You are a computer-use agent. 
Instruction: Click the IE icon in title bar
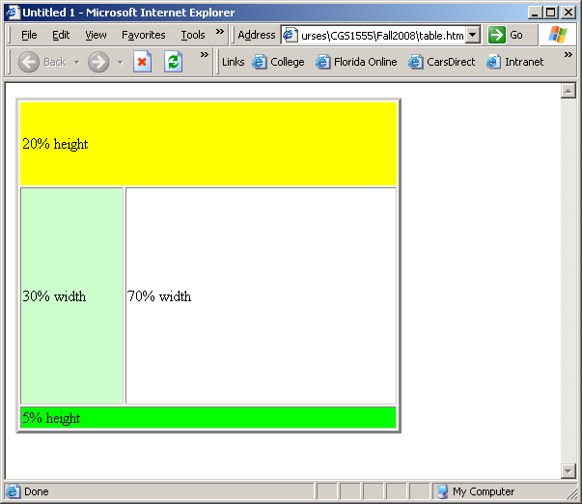point(13,13)
